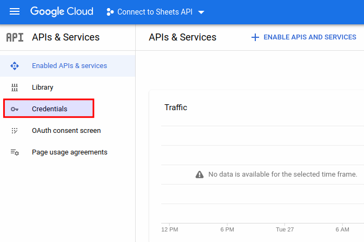
Task: Open the project selector dropdown arrow
Action: tap(201, 12)
